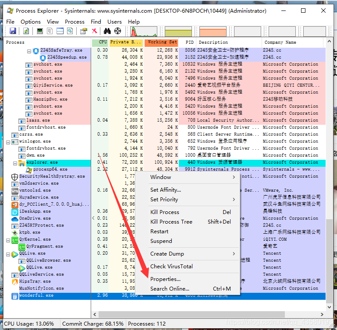
Task: Toggle Show Lower Pane toolbar icon
Action: pos(60,31)
